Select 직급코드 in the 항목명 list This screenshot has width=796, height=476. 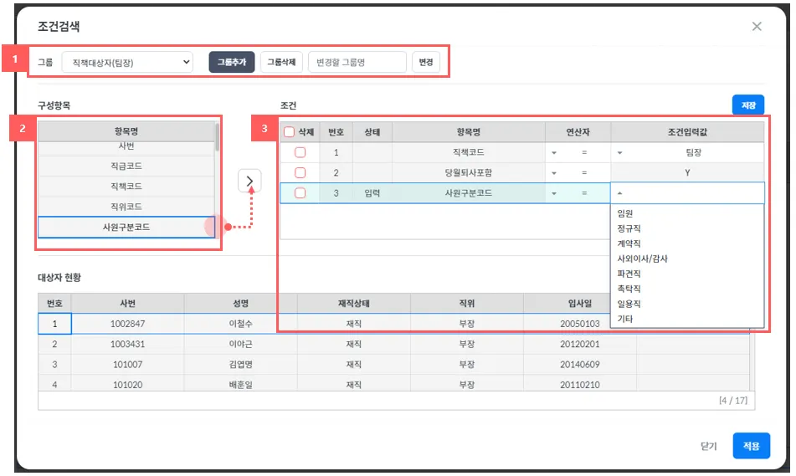(126, 166)
